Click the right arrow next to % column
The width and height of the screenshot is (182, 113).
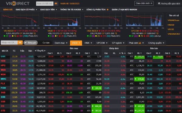pos(125,53)
